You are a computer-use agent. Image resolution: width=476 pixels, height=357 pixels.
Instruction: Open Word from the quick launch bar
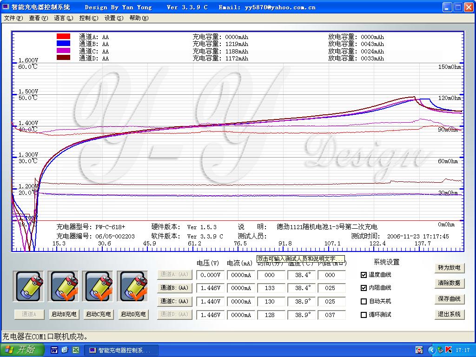pyautogui.click(x=54, y=350)
